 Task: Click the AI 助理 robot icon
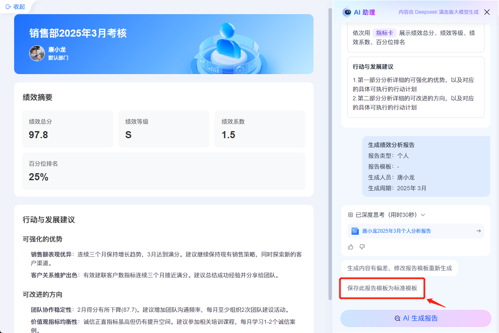(347, 12)
